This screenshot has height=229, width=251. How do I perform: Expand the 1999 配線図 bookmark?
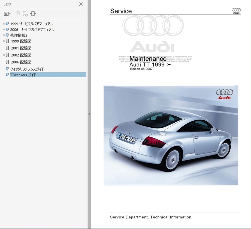click(x=4, y=41)
